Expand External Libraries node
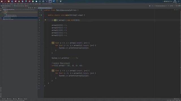 pos(3,18)
